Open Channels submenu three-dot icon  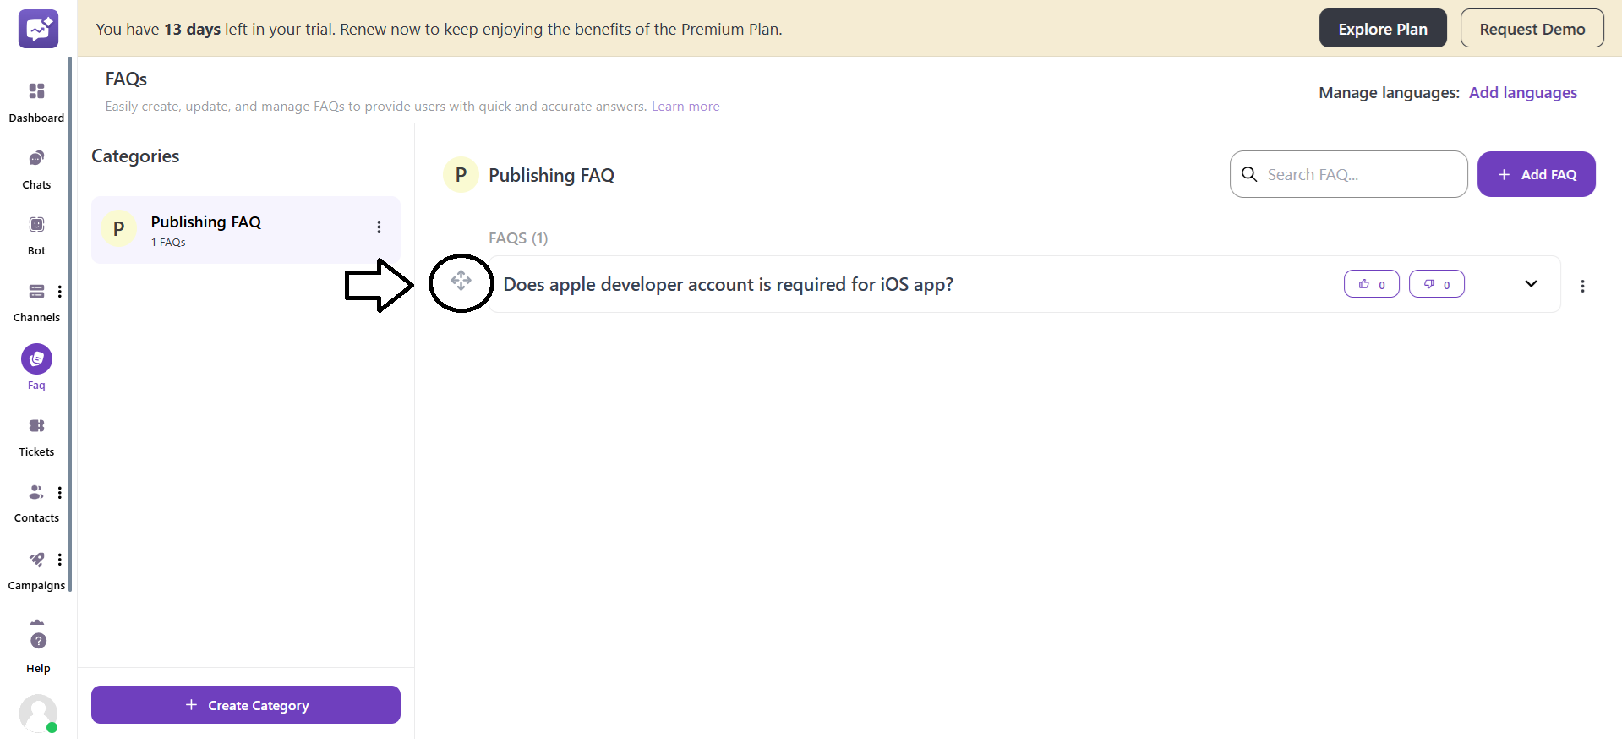coord(59,292)
